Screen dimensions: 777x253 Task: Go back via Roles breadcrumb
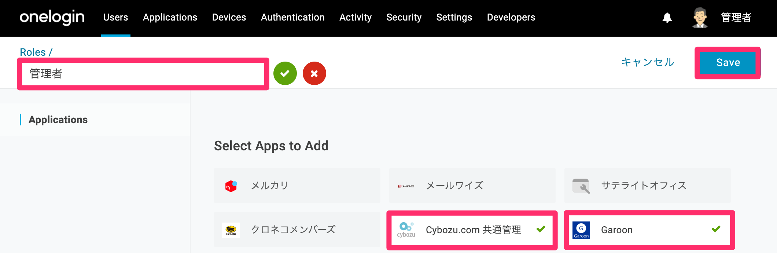(33, 52)
